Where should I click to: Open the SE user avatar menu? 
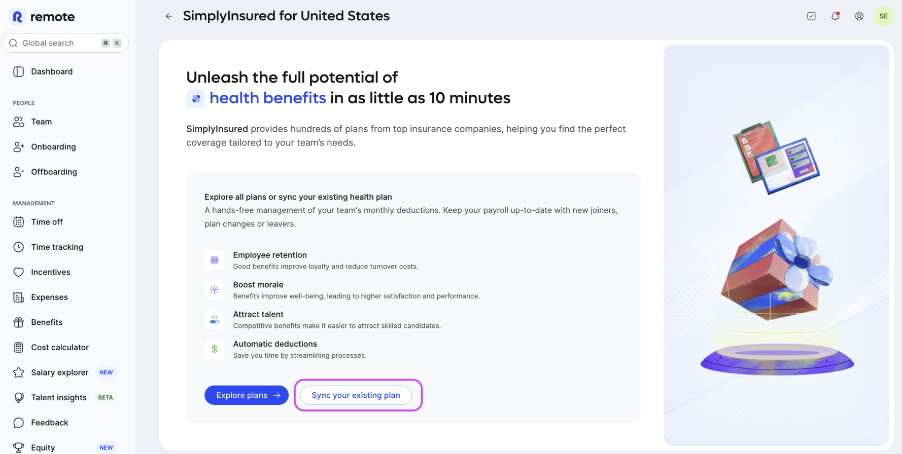883,16
